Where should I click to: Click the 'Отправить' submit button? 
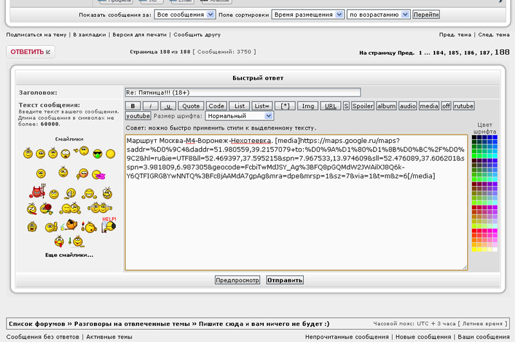pos(285,280)
